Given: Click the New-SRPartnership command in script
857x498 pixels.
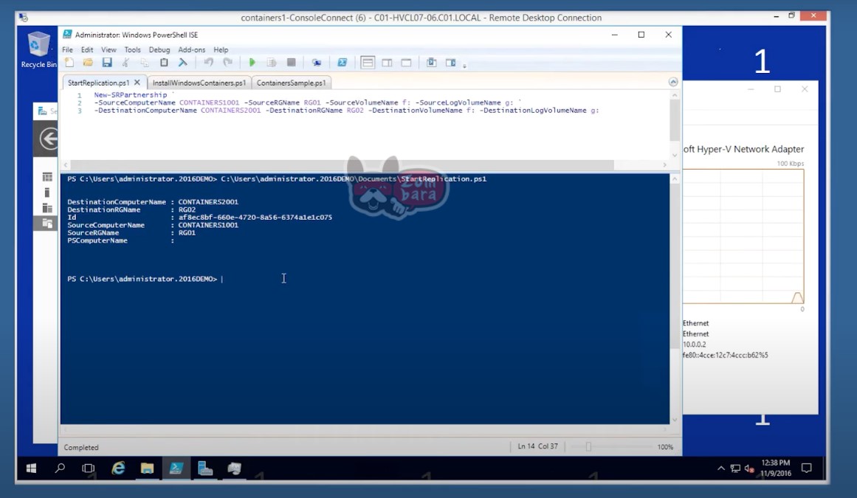Looking at the screenshot, I should (x=130, y=95).
